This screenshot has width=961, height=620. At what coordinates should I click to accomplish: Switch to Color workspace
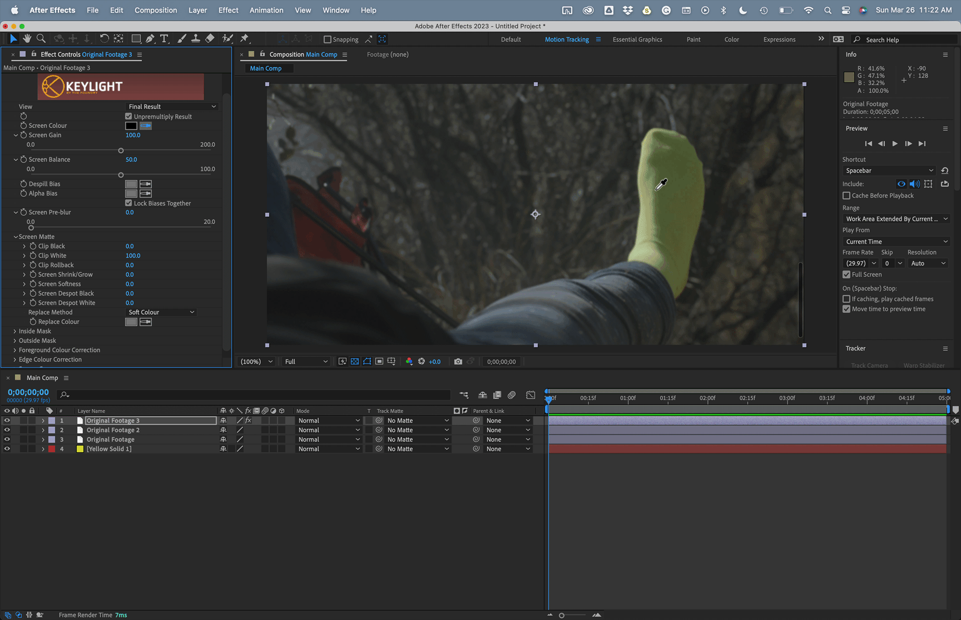732,39
